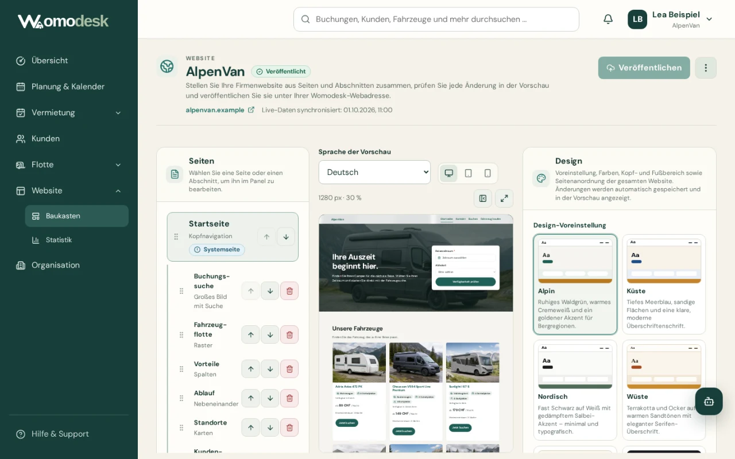
Task: Open the chat assistant floating button
Action: point(709,402)
